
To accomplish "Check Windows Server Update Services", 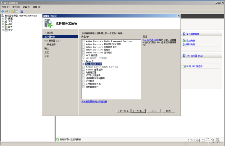I will point(83,67).
